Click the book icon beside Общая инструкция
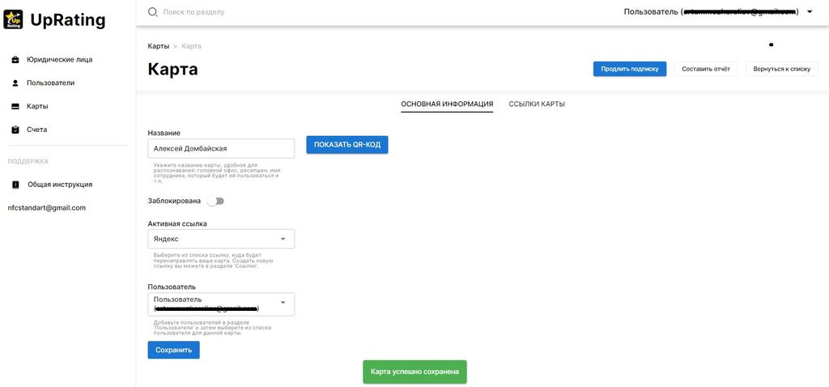The image size is (829, 387). (15, 185)
